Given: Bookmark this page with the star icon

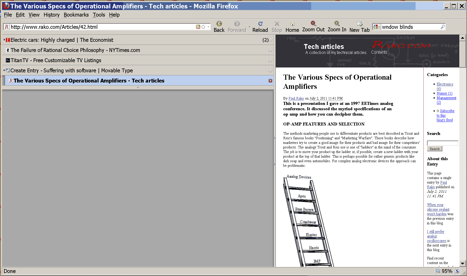Looking at the screenshot, I should (x=203, y=27).
